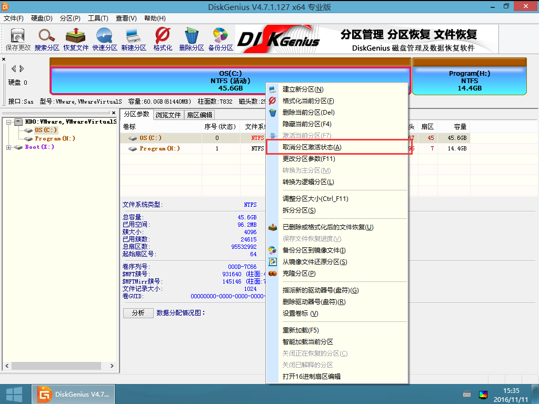This screenshot has width=539, height=404.
Task: Collapse the HD0 VMware disk node
Action: pyautogui.click(x=8, y=122)
